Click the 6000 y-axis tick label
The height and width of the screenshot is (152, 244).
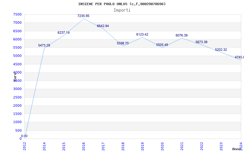click(17, 39)
